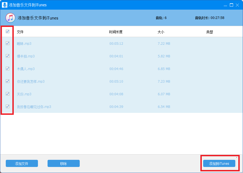Click the 类型 column header
This screenshot has height=173, width=243.
tap(209, 32)
